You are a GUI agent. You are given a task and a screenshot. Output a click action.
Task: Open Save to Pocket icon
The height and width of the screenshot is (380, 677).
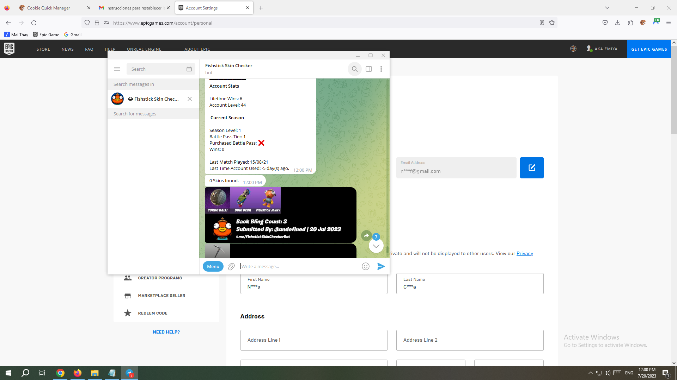click(605, 23)
